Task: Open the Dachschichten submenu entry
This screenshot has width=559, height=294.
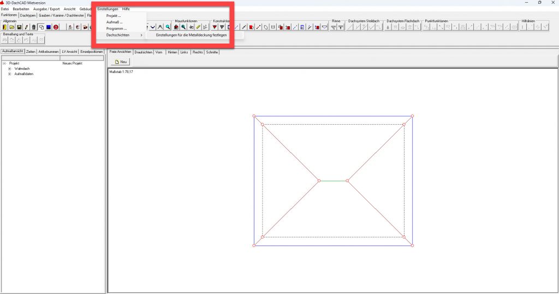Action: pyautogui.click(x=118, y=35)
